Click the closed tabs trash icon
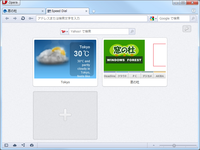The width and height of the screenshot is (200, 150). (x=194, y=11)
